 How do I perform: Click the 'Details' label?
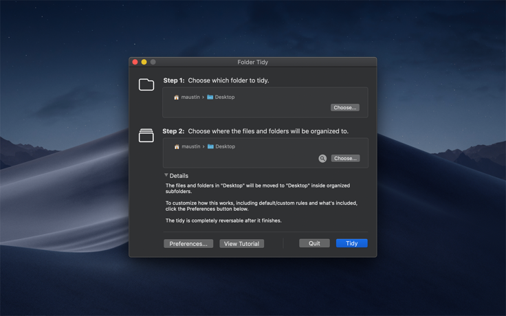(179, 176)
